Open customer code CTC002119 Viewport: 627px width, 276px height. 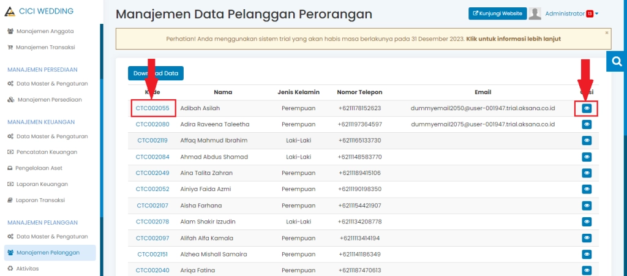[152, 141]
